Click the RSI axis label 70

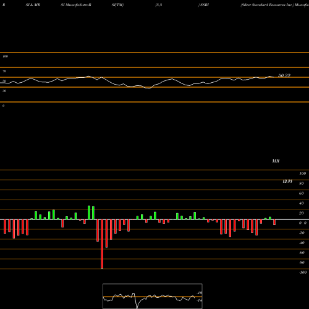click(4, 71)
